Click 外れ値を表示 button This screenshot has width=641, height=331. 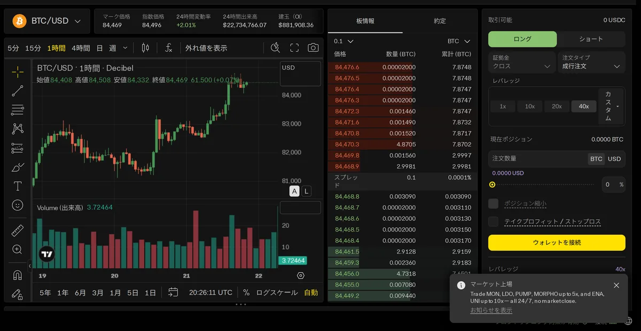pos(206,48)
